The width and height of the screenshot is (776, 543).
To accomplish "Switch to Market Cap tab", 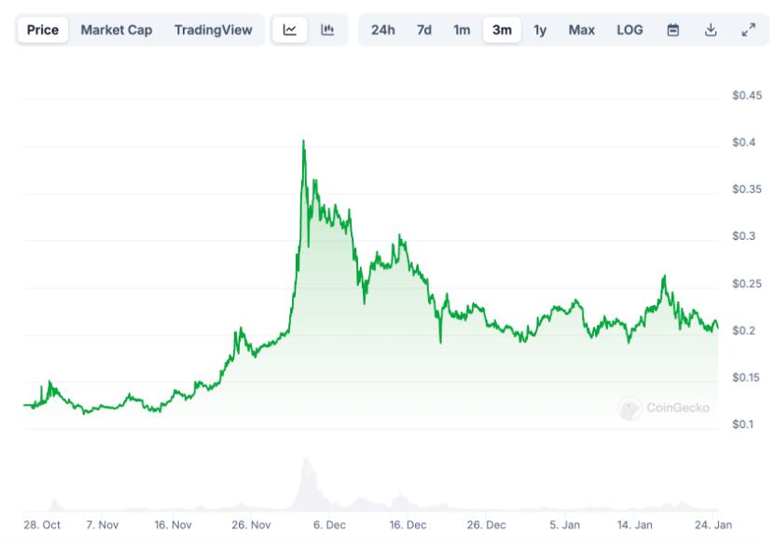I will click(117, 30).
